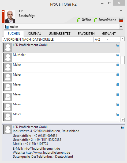Call Geschäftlich 2 number +49 (151) 59229385
The height and width of the screenshot is (163, 127).
pyautogui.click(x=37, y=139)
